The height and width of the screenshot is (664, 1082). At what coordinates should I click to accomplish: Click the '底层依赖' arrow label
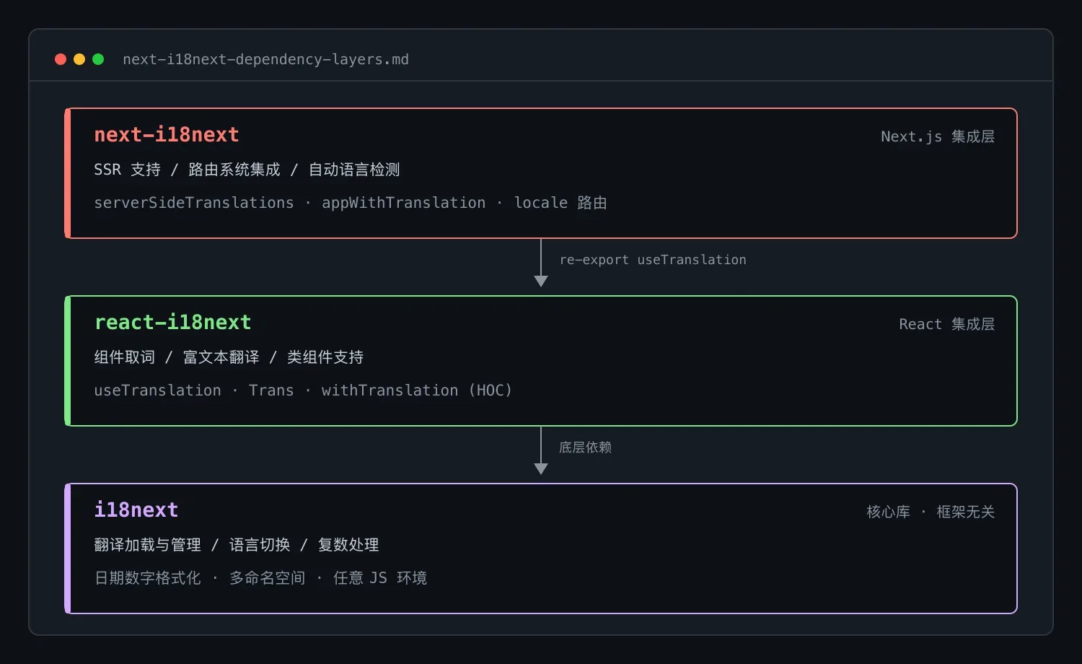tap(585, 447)
